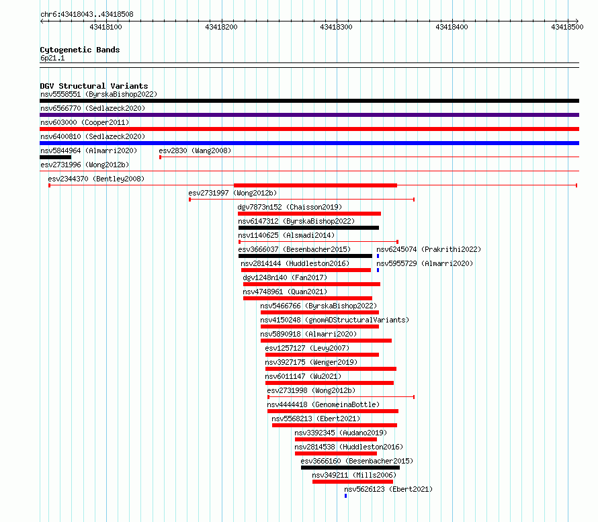Screen dimensions: 598x522
Task: Open esv2344370 (Bentley2008) variant label
Action: [96, 179]
